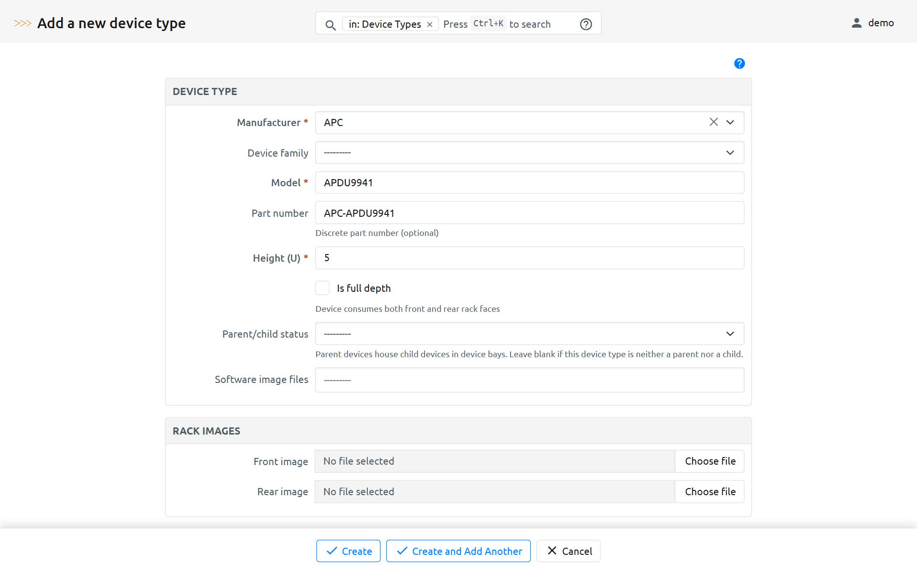This screenshot has width=917, height=573.
Task: Click the Software image files selector
Action: pyautogui.click(x=529, y=380)
